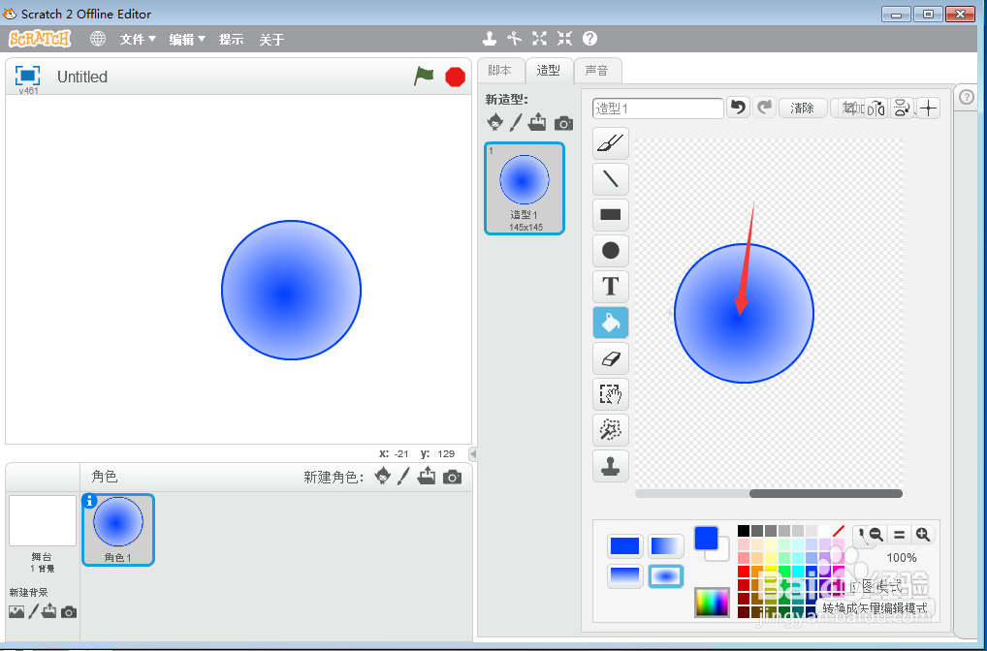The height and width of the screenshot is (651, 987).
Task: Click the red stop sign
Action: pos(455,77)
